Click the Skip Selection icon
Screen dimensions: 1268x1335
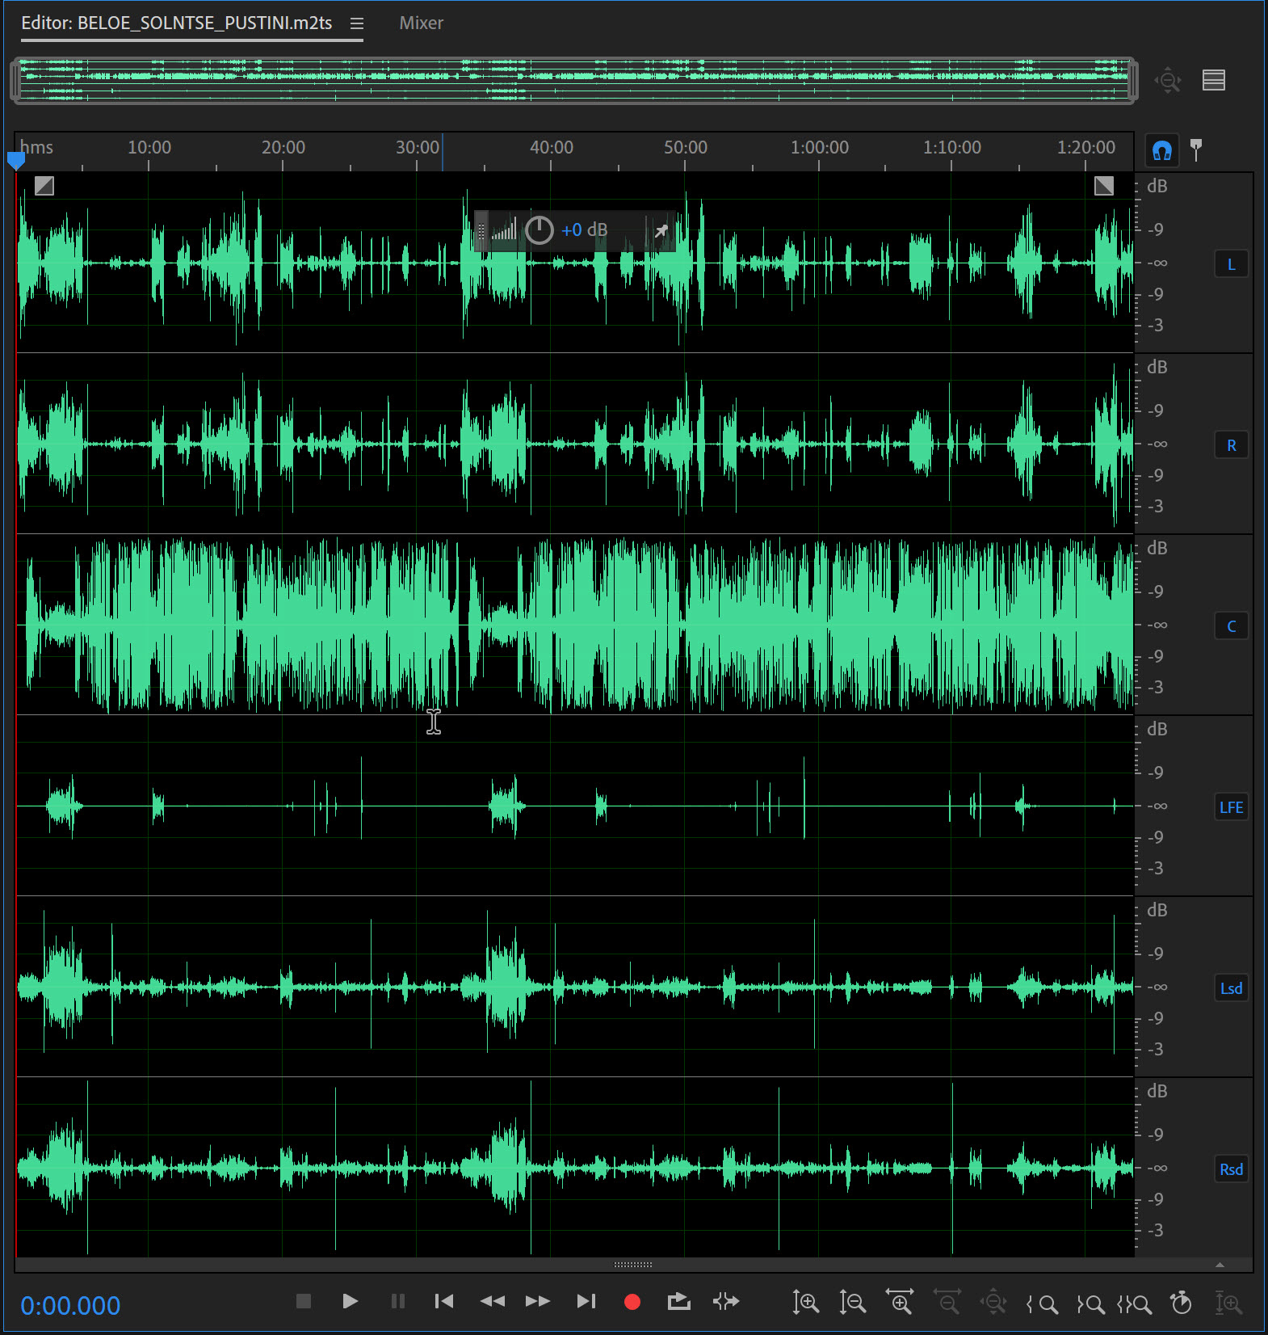pyautogui.click(x=726, y=1302)
